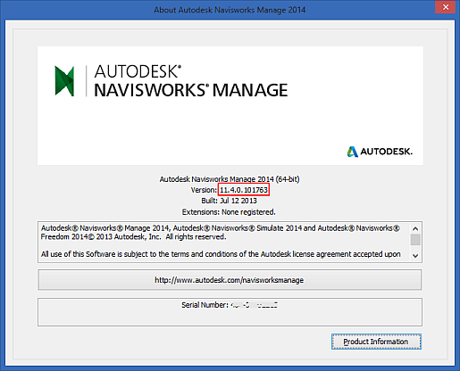Click the green Navisworks logo icon
The height and width of the screenshot is (371, 460).
[x=64, y=81]
